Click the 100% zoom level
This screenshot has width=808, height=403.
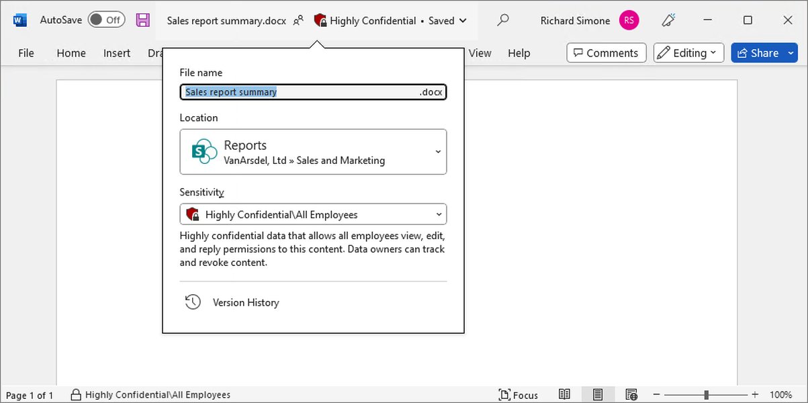point(780,395)
